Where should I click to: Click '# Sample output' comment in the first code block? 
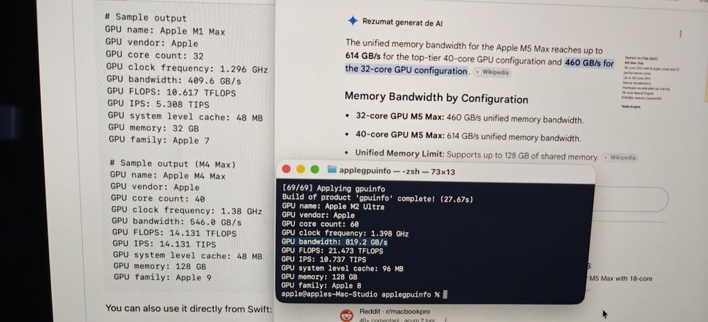click(x=145, y=18)
